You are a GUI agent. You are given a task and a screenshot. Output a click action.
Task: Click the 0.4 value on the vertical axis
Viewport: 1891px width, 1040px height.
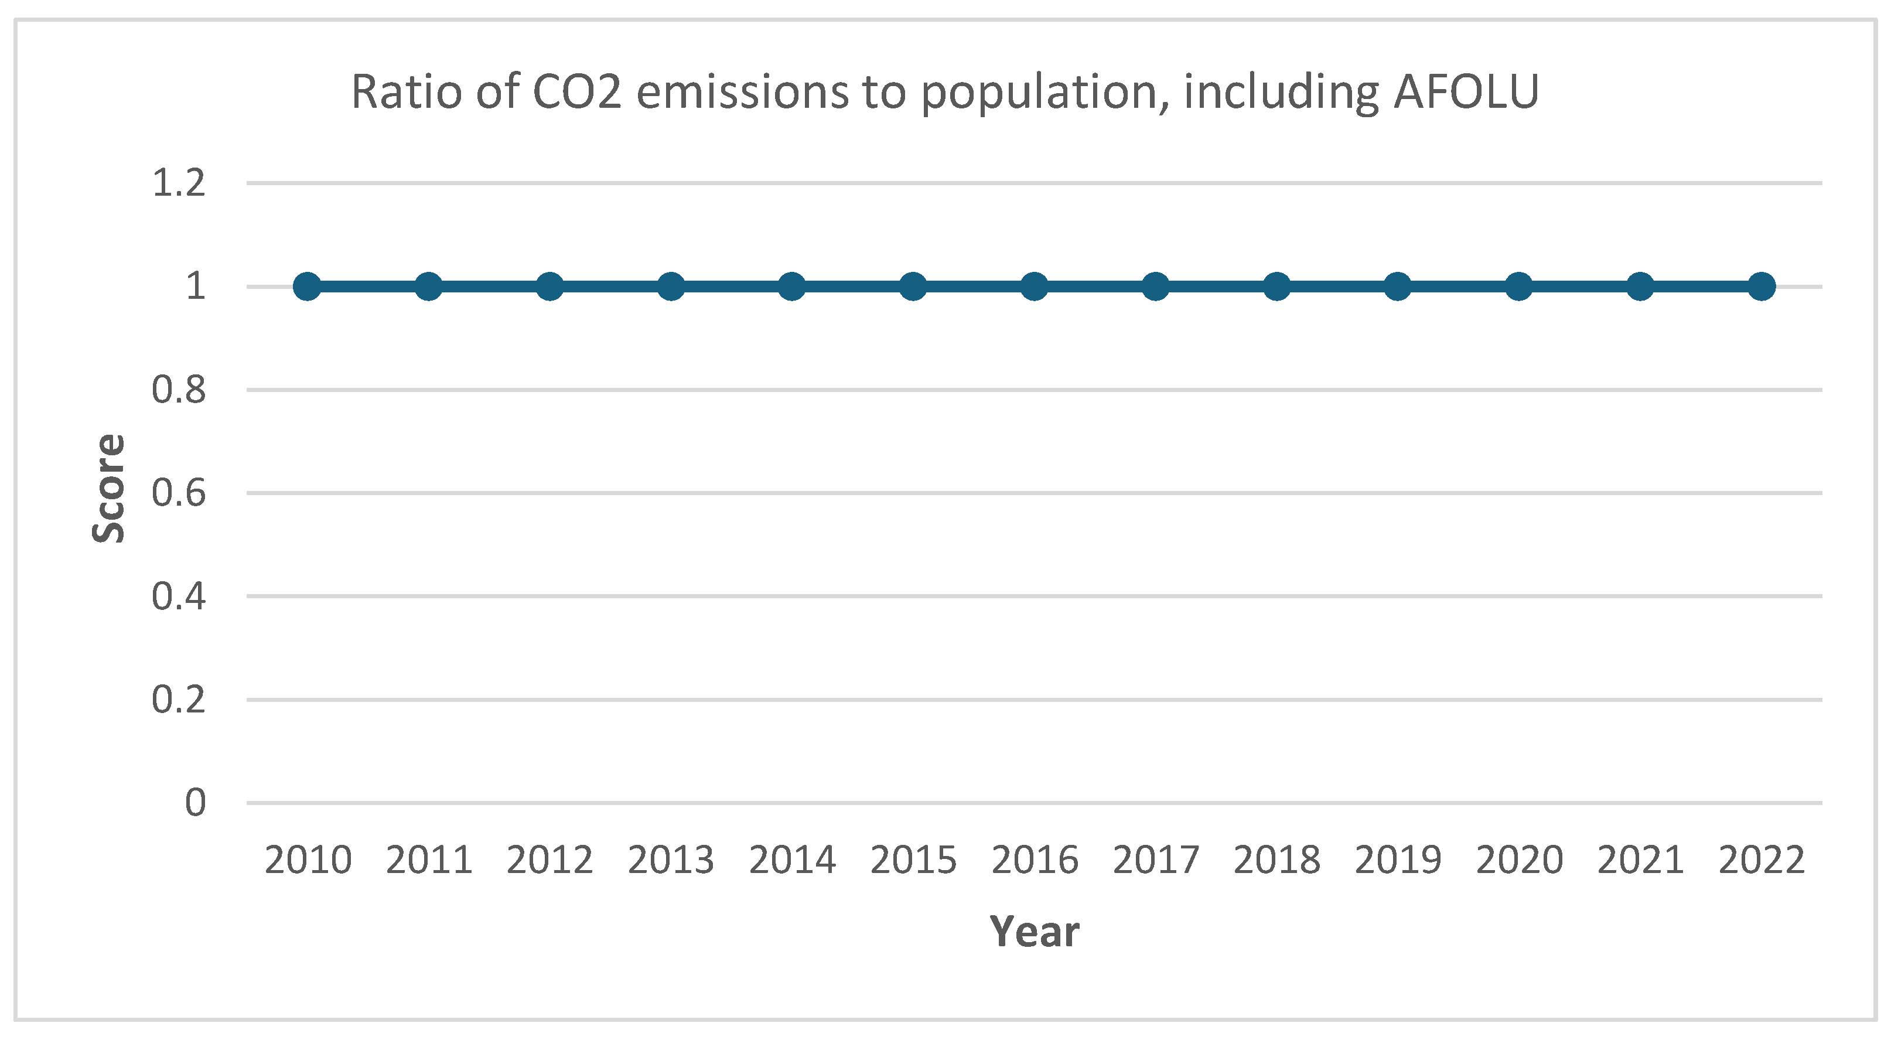coord(179,596)
